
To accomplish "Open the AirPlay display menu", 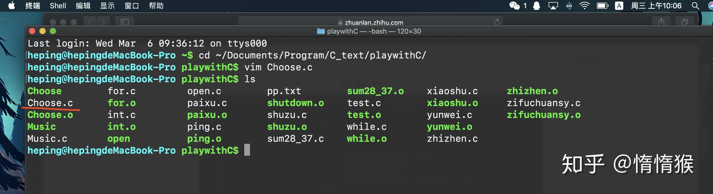I will (553, 6).
